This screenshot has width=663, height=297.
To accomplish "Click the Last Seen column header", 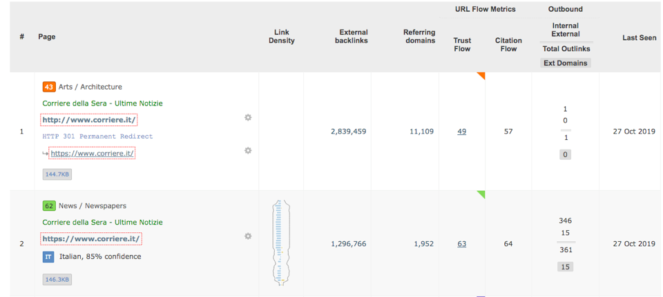I will click(639, 38).
